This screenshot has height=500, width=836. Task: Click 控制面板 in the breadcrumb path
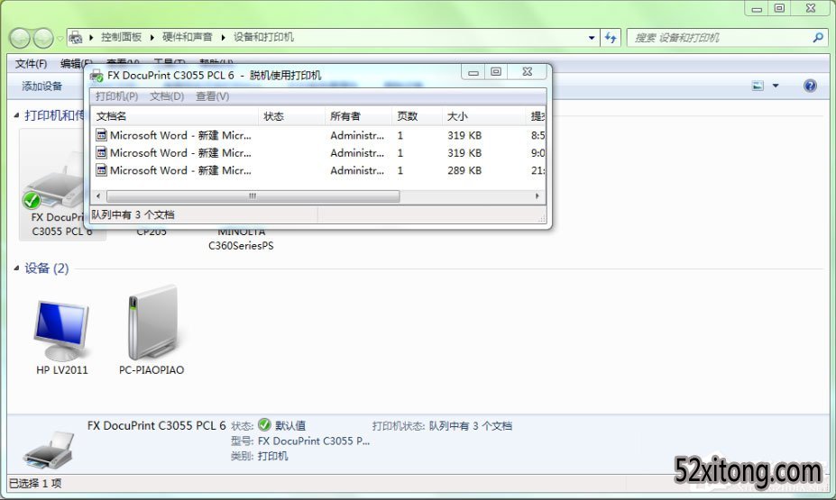coord(121,37)
